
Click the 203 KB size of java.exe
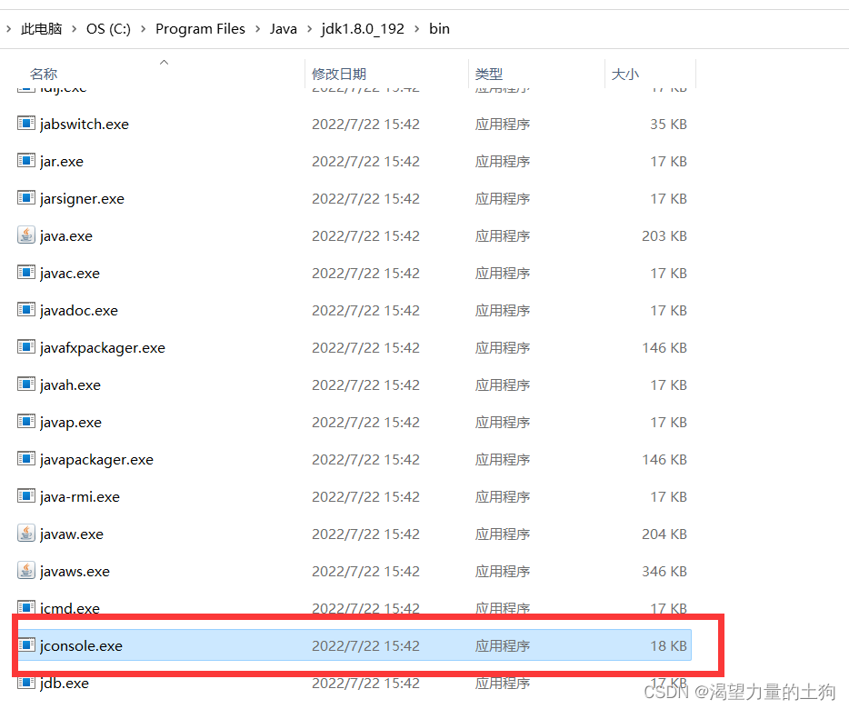point(664,236)
